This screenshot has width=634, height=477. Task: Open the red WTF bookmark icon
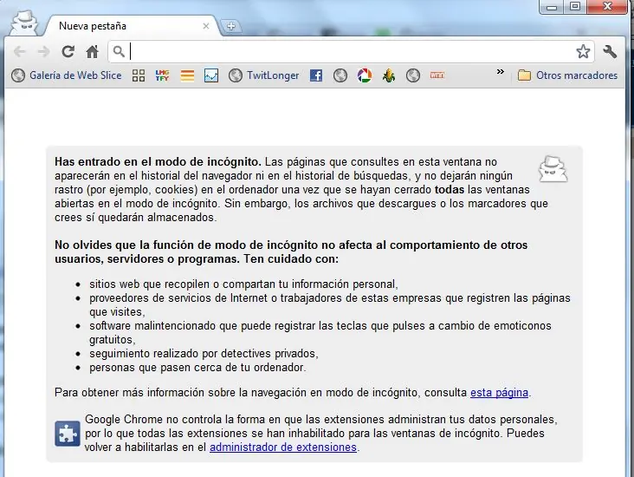coord(437,75)
